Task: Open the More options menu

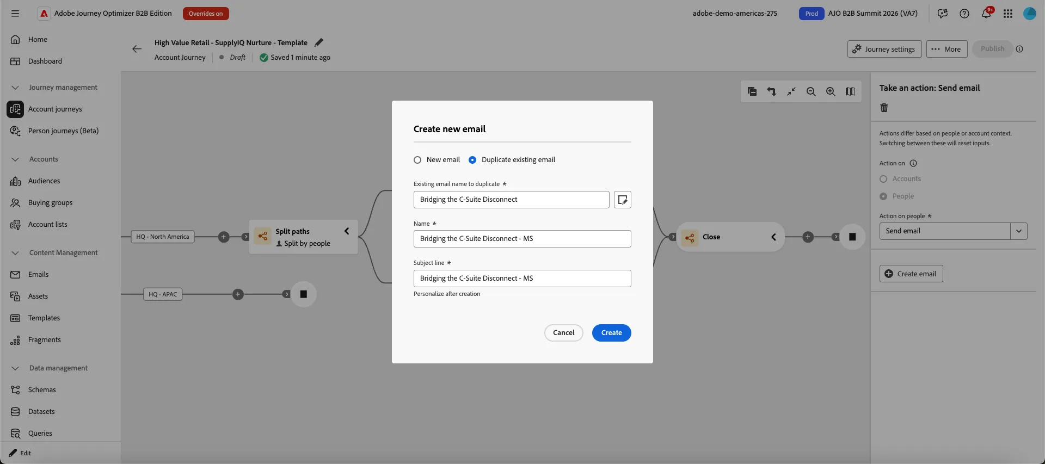Action: 946,49
